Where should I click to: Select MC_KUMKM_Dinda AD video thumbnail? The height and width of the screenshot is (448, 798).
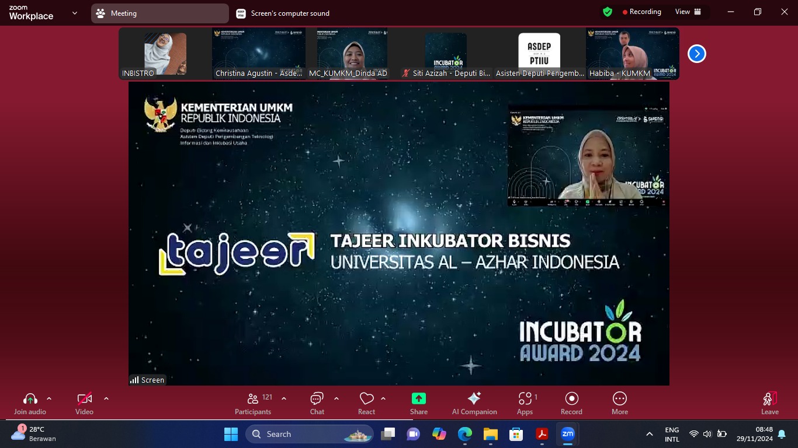pyautogui.click(x=352, y=54)
